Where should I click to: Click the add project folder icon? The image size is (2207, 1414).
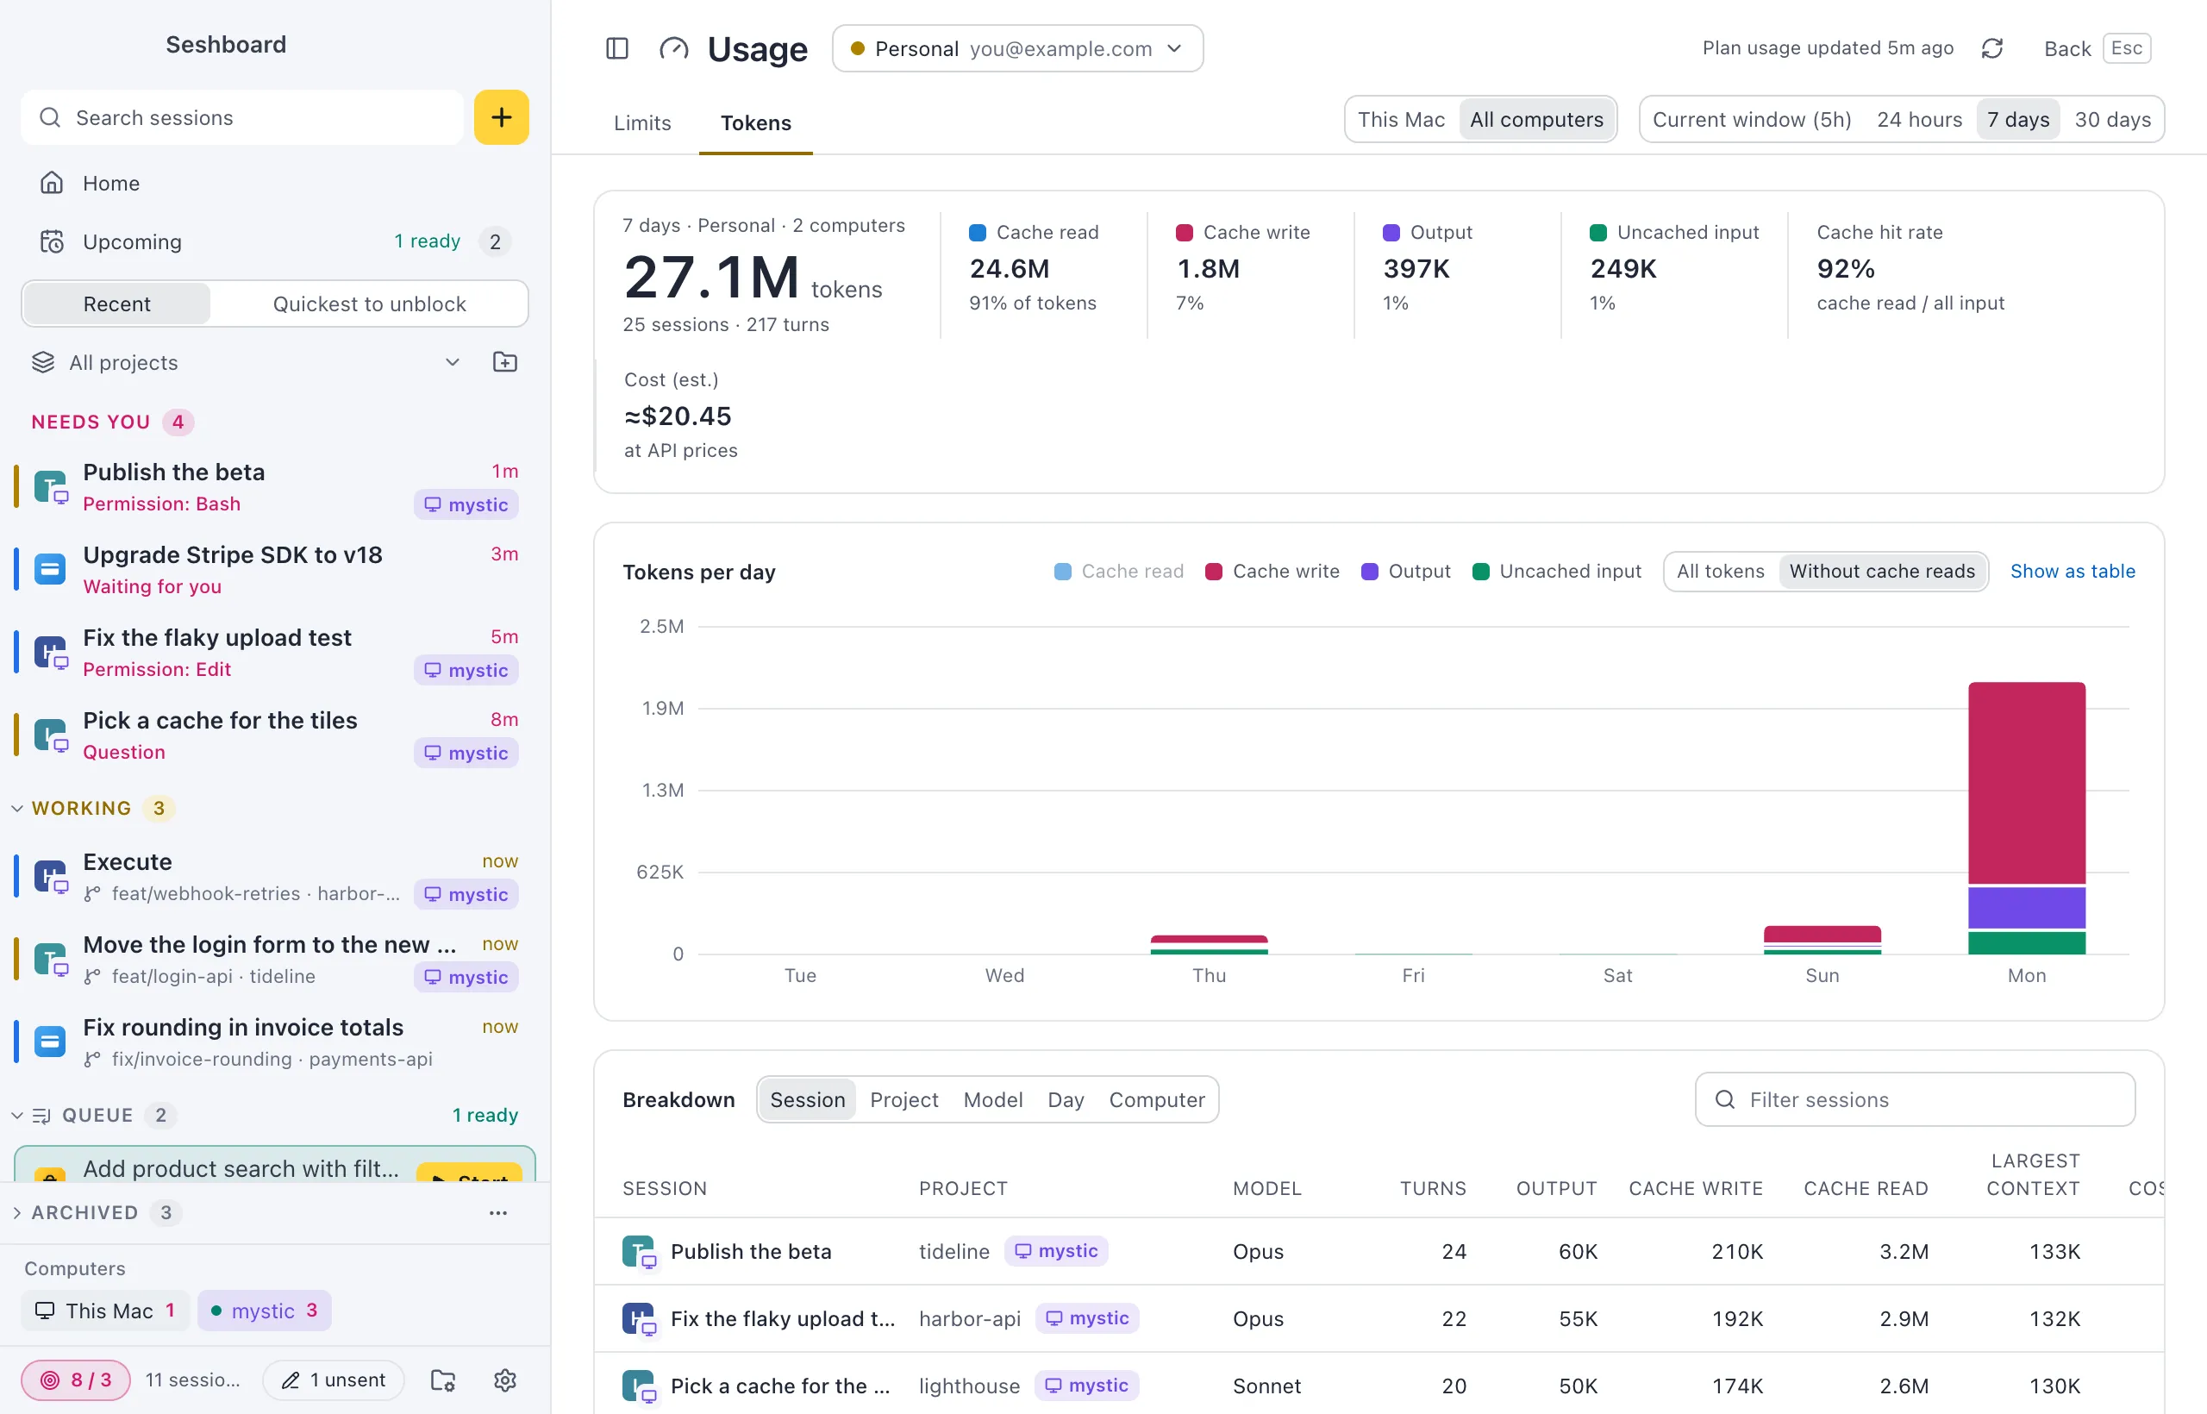coord(505,362)
